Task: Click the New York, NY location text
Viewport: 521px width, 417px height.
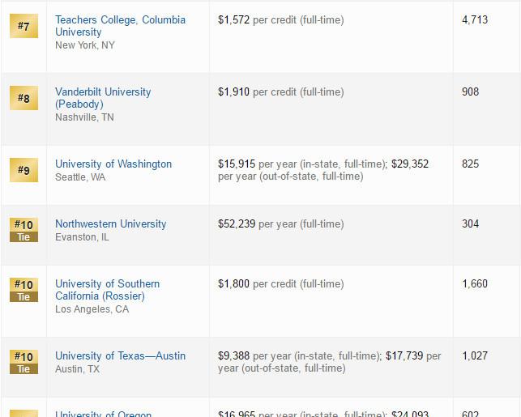Action: pos(85,45)
